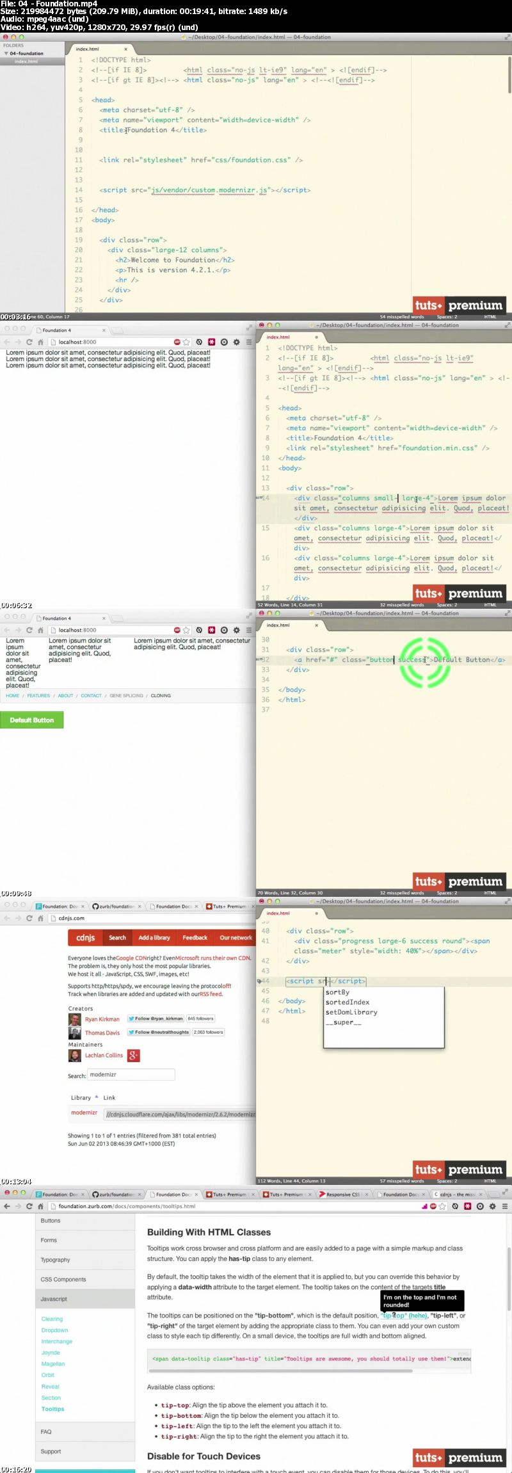
Task: Click the CONTACT breadcrumb link
Action: pos(92,696)
